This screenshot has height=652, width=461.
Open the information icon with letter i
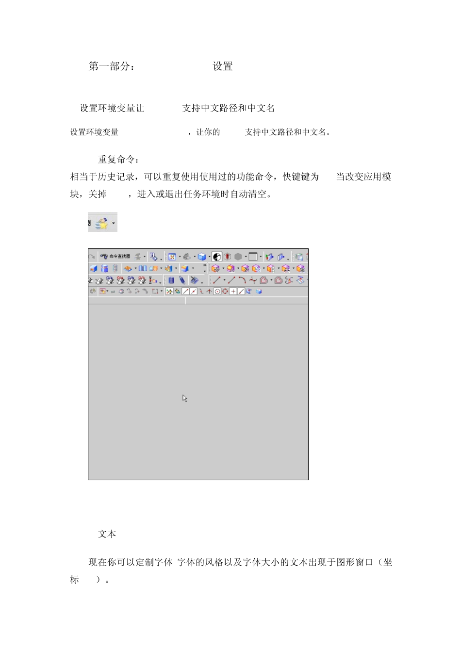pos(153,257)
